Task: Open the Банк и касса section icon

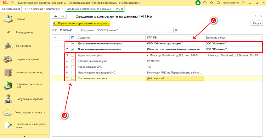Action: [8, 46]
